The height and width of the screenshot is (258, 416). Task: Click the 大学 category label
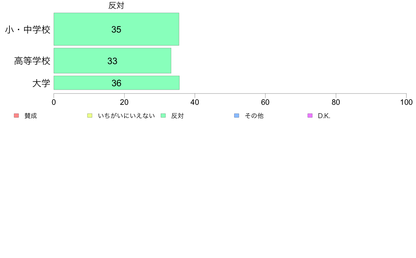point(41,83)
